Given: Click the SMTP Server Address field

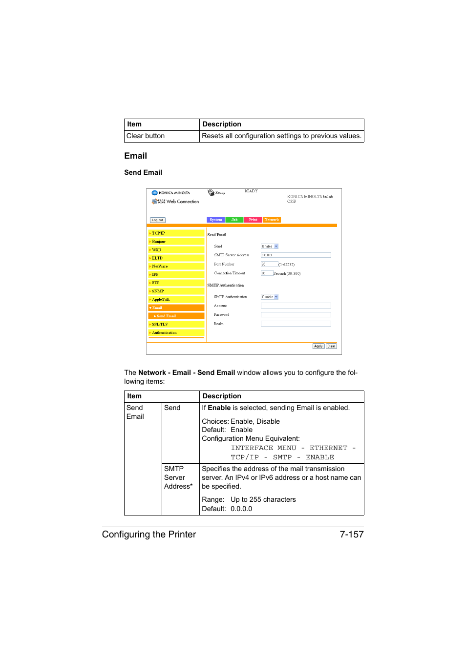Looking at the screenshot, I should pos(296,255).
